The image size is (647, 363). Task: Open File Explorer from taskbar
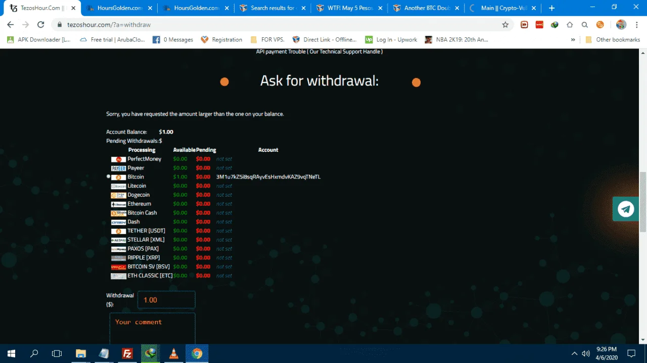(81, 353)
